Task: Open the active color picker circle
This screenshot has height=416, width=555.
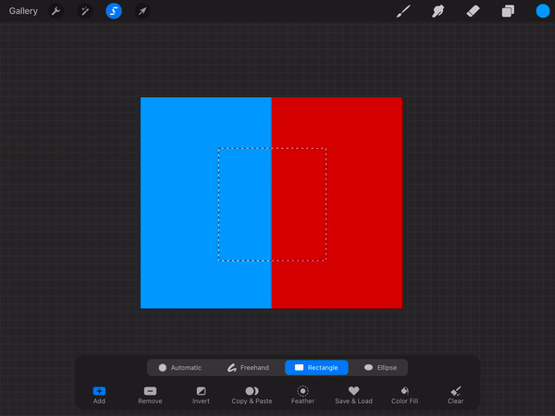Action: point(542,11)
